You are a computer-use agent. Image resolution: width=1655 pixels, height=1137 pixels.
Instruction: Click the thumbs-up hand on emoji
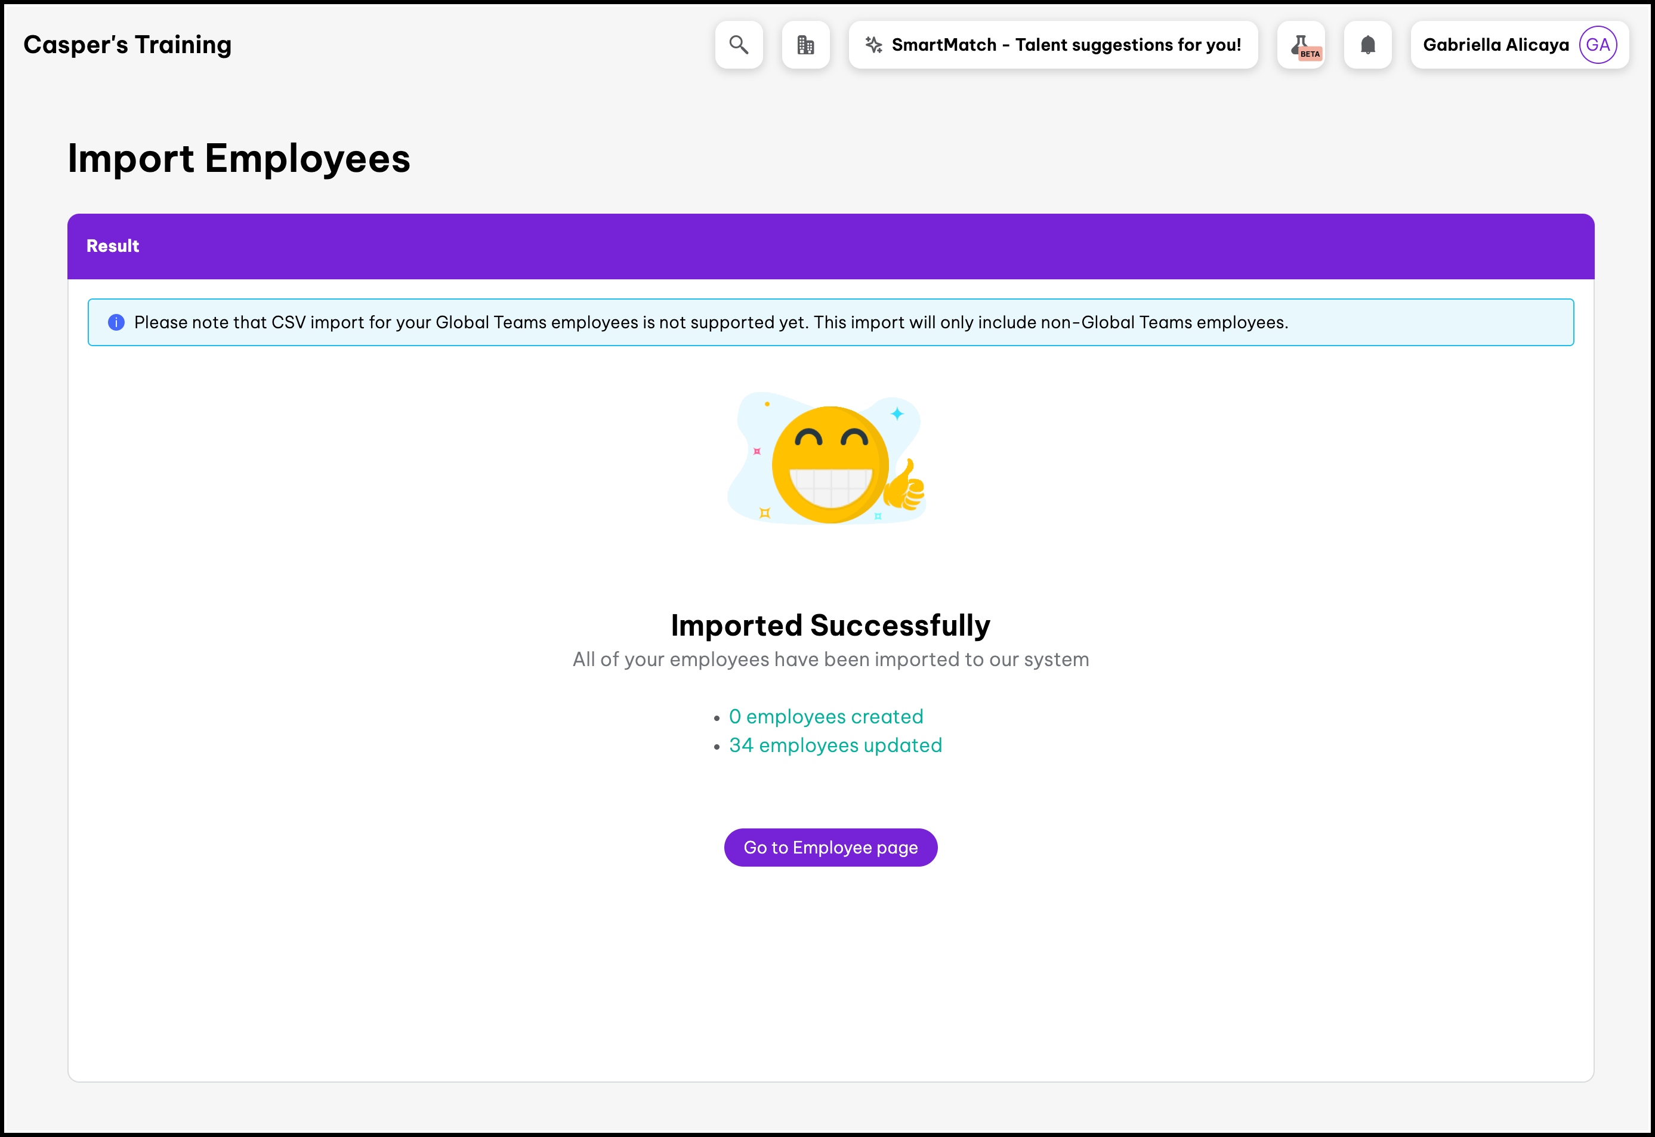point(906,486)
